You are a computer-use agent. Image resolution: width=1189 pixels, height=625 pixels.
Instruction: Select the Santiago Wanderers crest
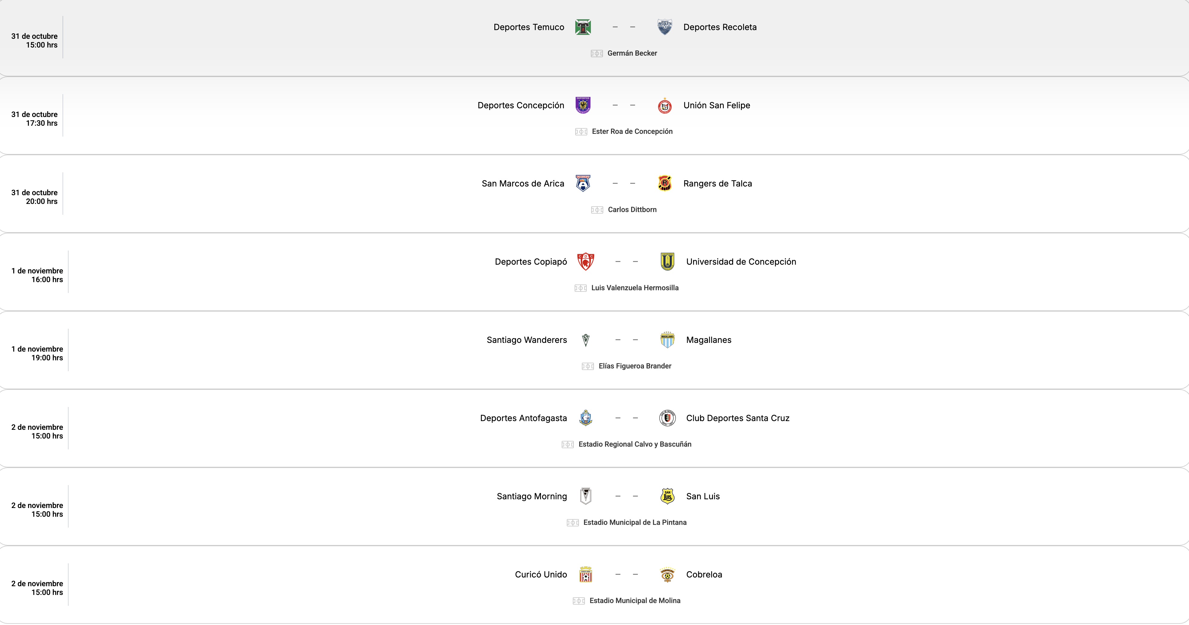tap(586, 340)
